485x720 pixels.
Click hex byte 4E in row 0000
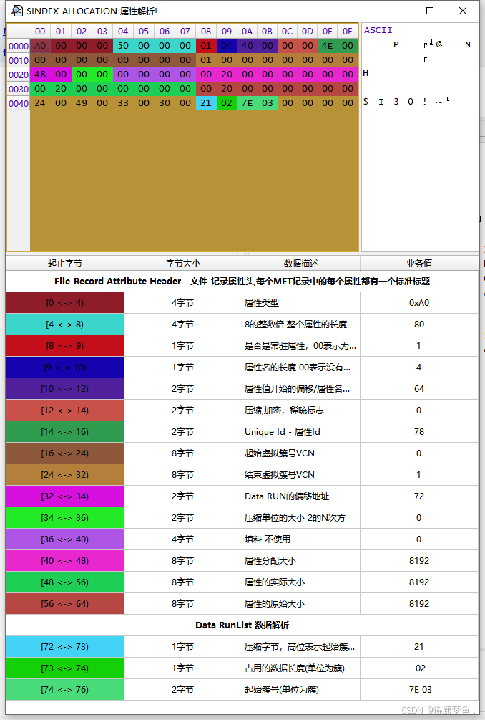tap(328, 45)
